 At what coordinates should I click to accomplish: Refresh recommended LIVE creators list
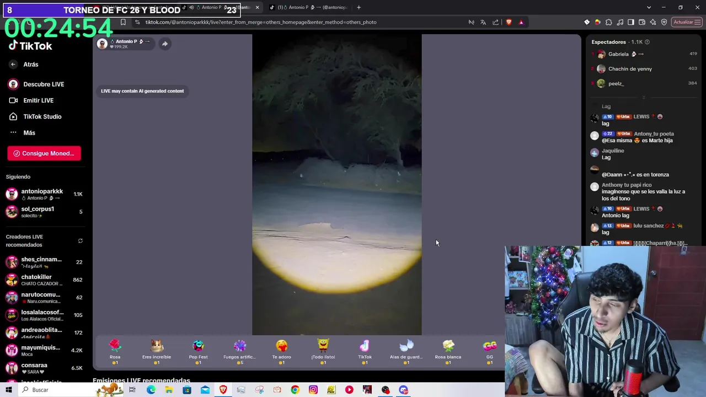pyautogui.click(x=81, y=241)
